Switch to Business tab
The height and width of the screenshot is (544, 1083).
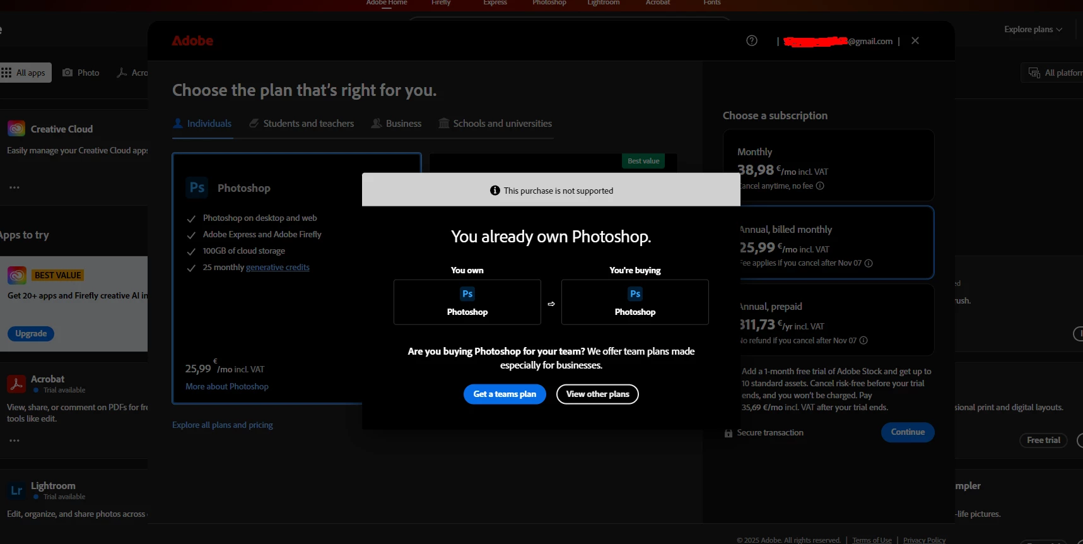point(396,124)
